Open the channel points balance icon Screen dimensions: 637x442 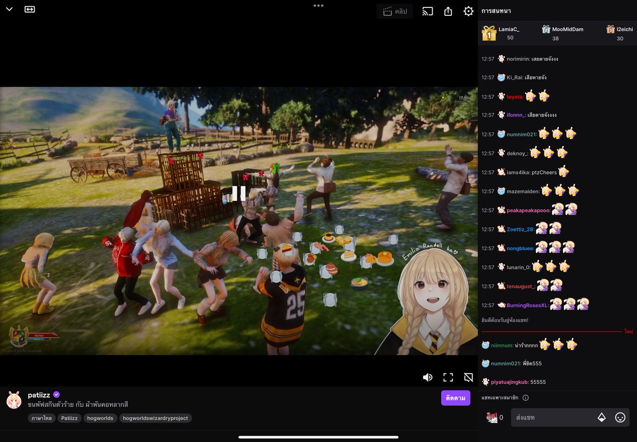coord(492,418)
